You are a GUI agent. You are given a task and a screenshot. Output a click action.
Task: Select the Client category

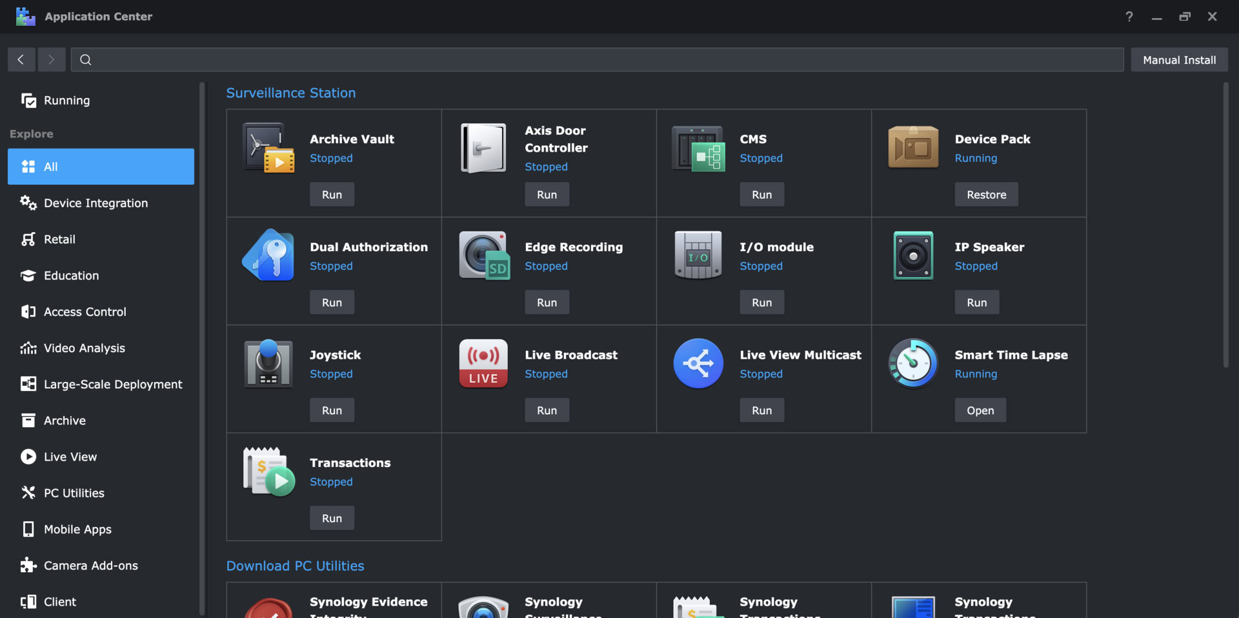101,601
